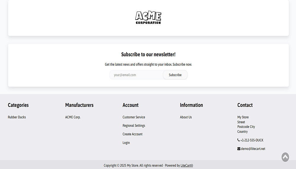Click the Categories footer heading
Viewport: 296px width, 169px height.
pos(18,105)
